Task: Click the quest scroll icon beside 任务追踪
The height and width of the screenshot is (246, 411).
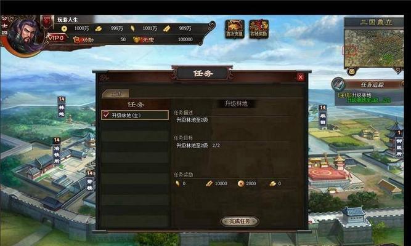Action: pyautogui.click(x=338, y=84)
